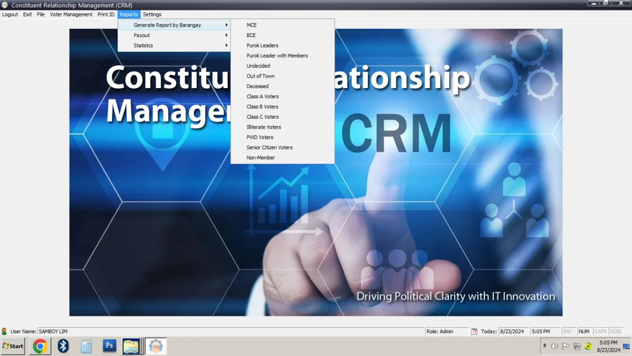Open the Voter Management menu
This screenshot has height=356, width=632.
pos(71,14)
